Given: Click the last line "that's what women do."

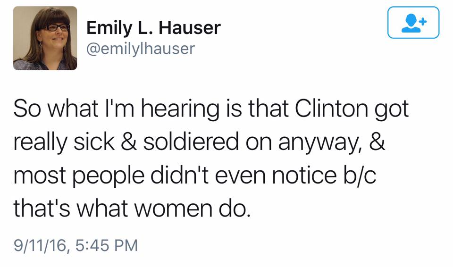Looking at the screenshot, I should 131,209.
